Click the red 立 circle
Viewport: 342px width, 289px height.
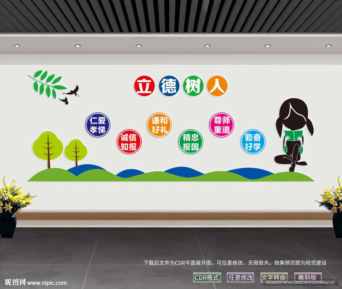pyautogui.click(x=144, y=86)
